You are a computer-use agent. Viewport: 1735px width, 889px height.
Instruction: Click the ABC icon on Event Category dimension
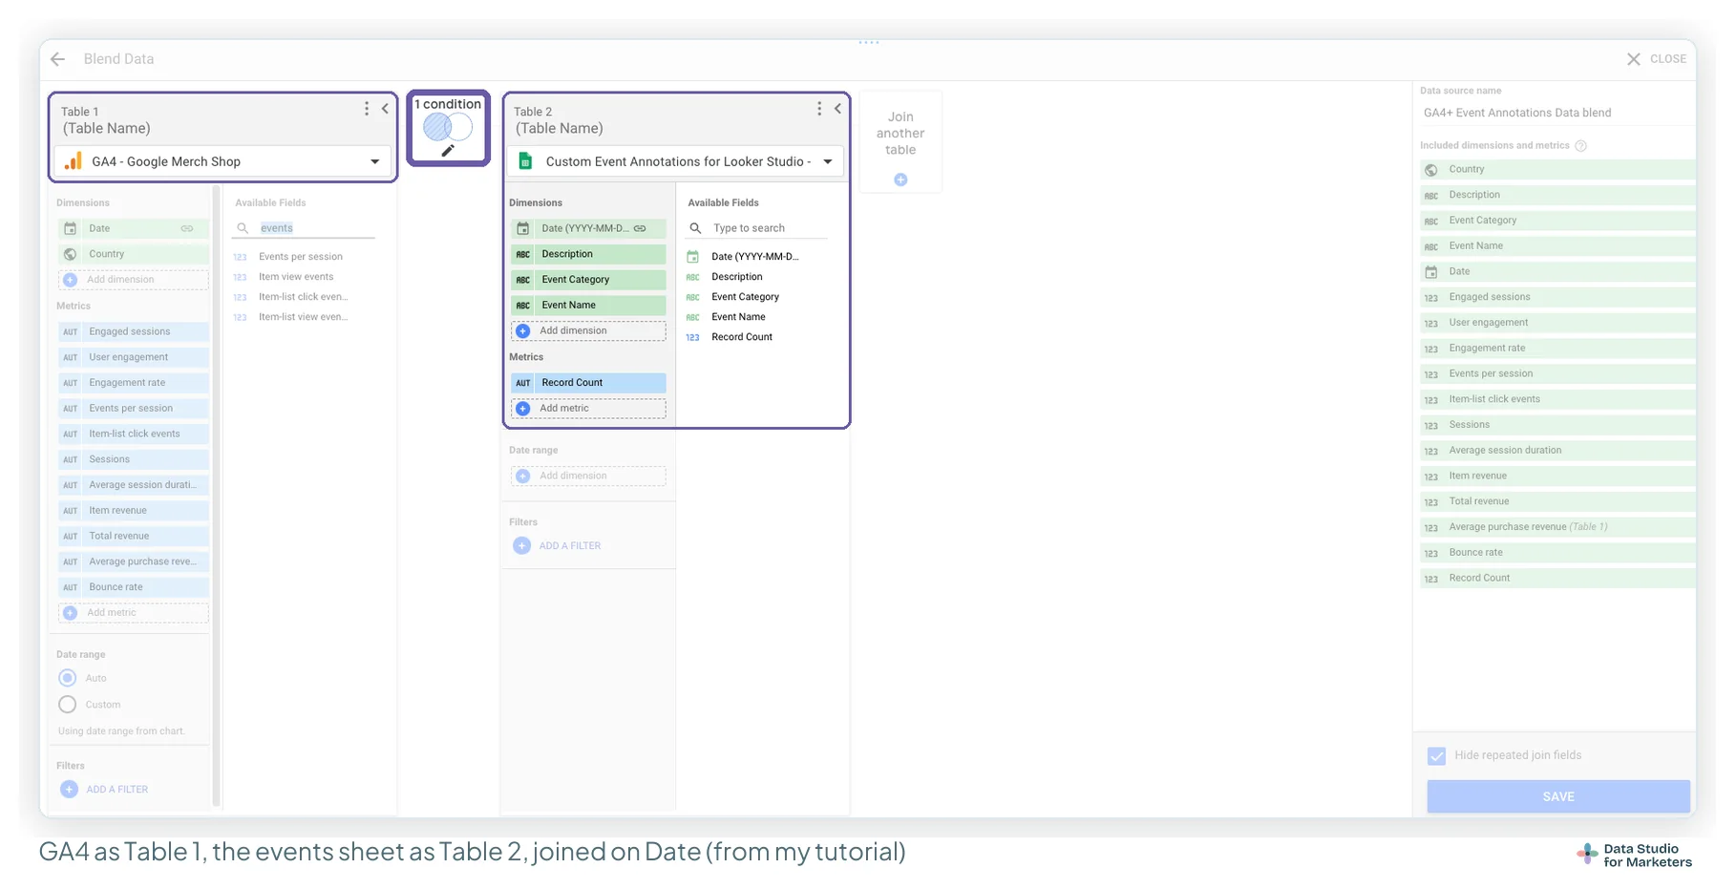pyautogui.click(x=523, y=280)
